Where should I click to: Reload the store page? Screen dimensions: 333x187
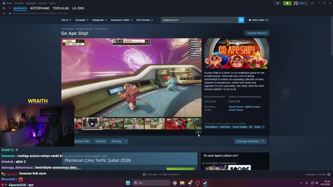(x=4, y=13)
